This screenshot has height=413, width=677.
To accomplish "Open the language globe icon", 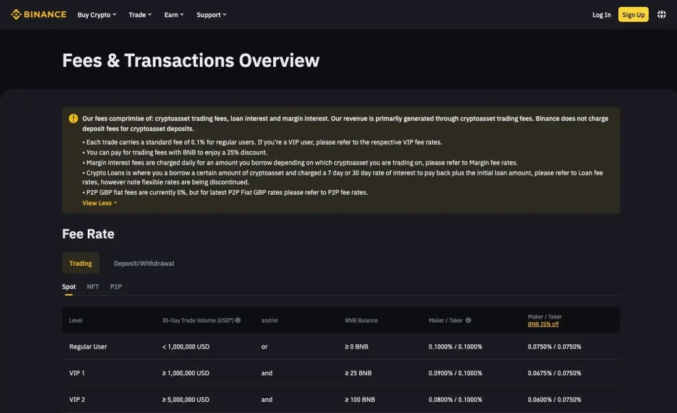I will point(662,14).
